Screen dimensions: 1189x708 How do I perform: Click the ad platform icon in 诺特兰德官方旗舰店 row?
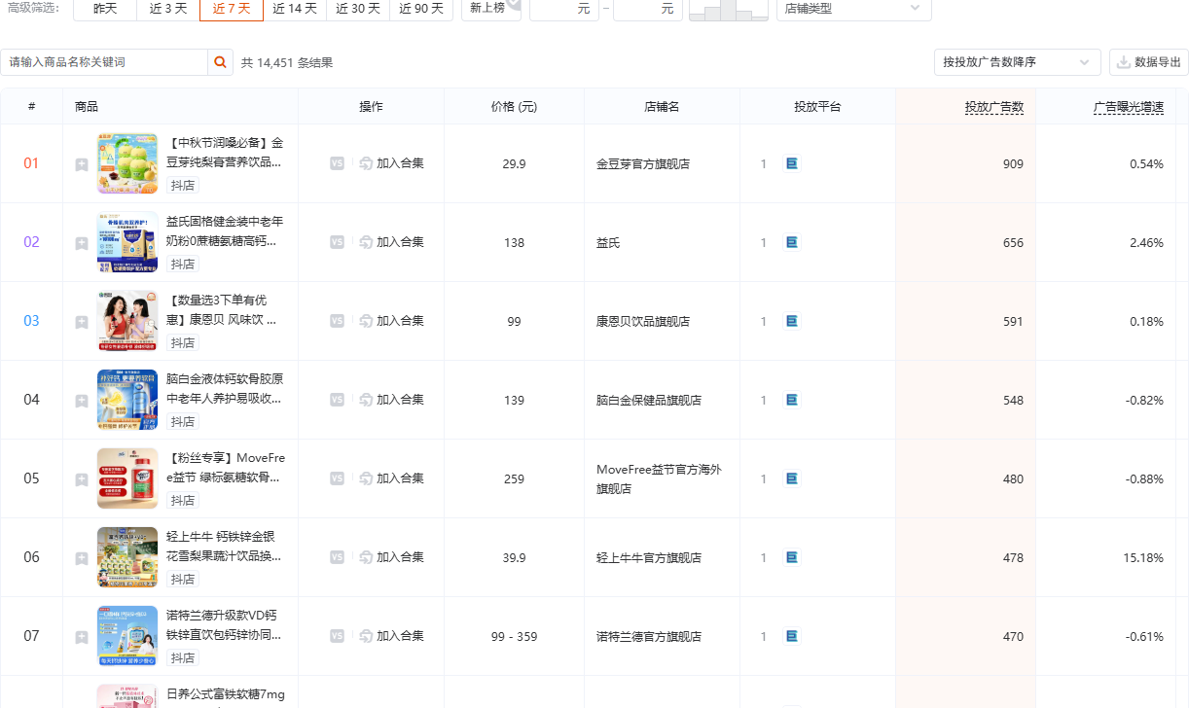pyautogui.click(x=792, y=636)
